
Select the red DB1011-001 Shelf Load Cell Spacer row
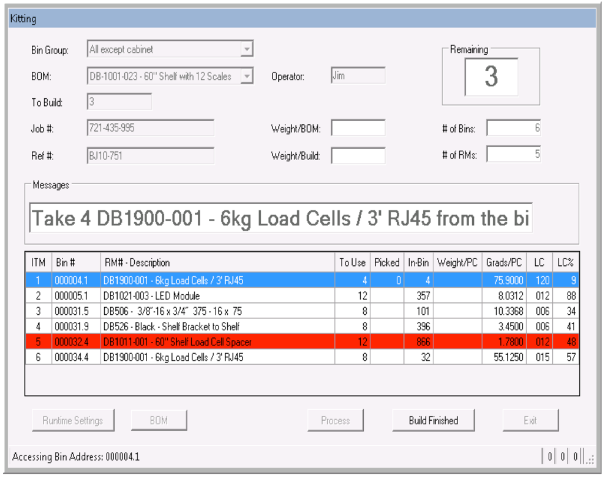click(302, 341)
